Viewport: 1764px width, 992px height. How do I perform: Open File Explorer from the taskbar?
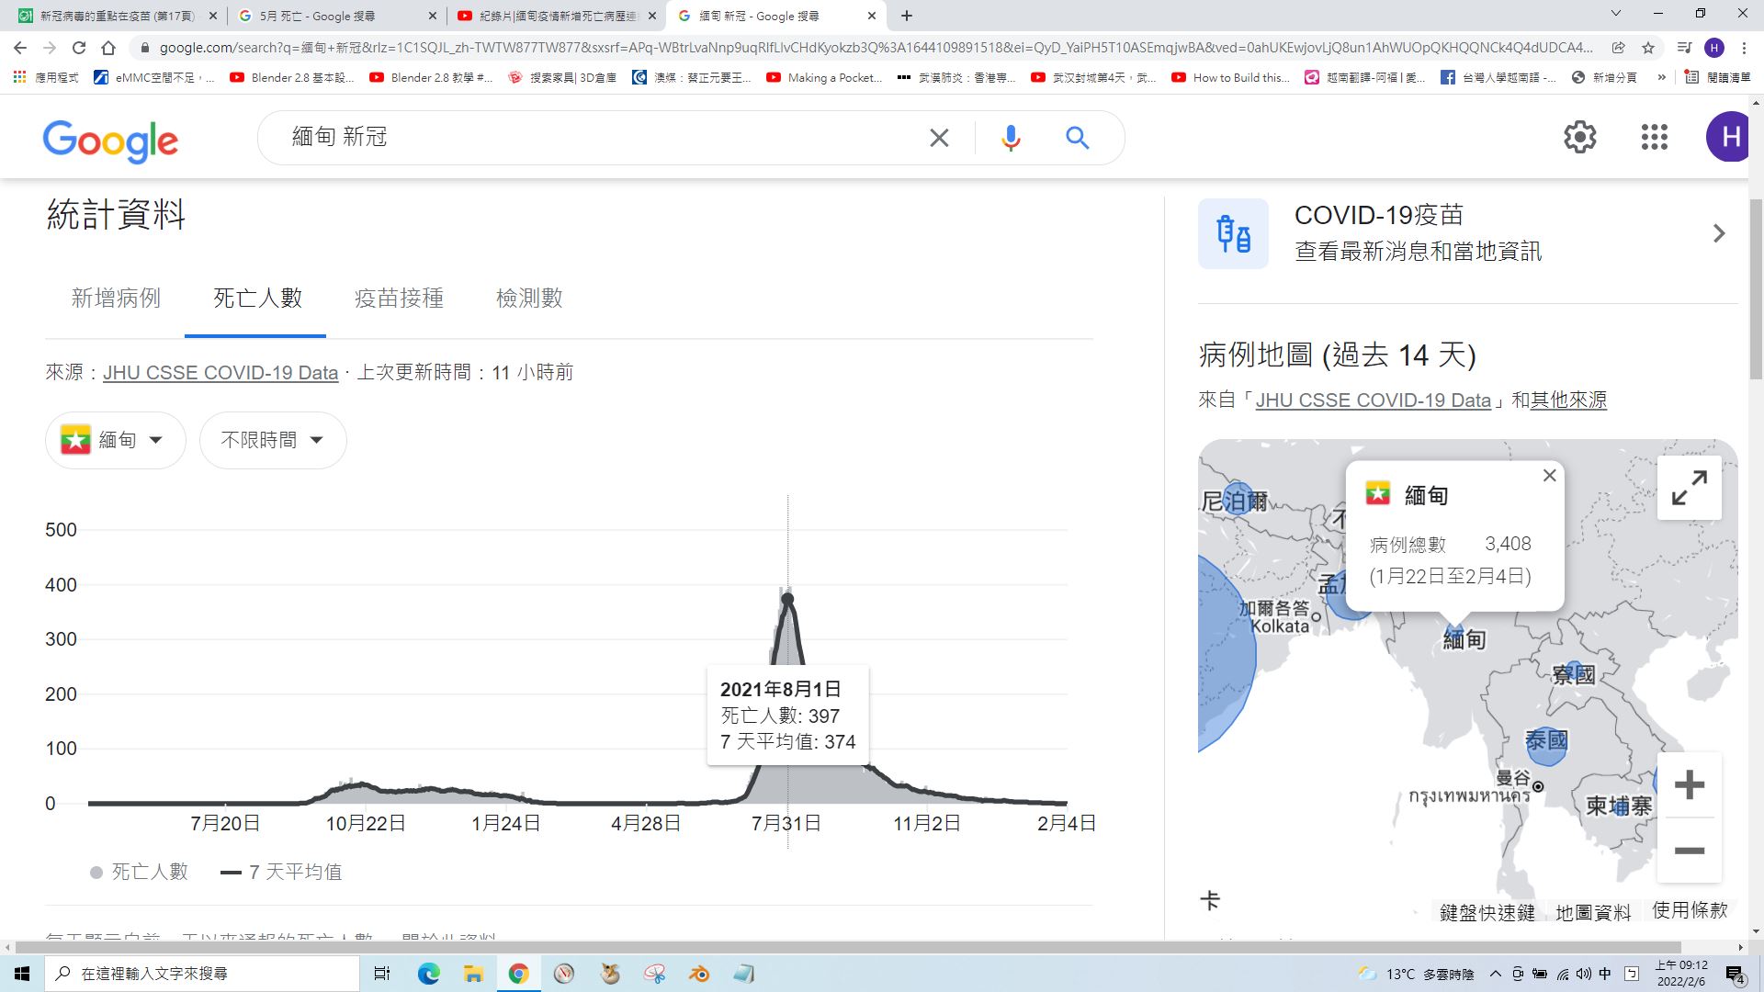click(x=473, y=973)
